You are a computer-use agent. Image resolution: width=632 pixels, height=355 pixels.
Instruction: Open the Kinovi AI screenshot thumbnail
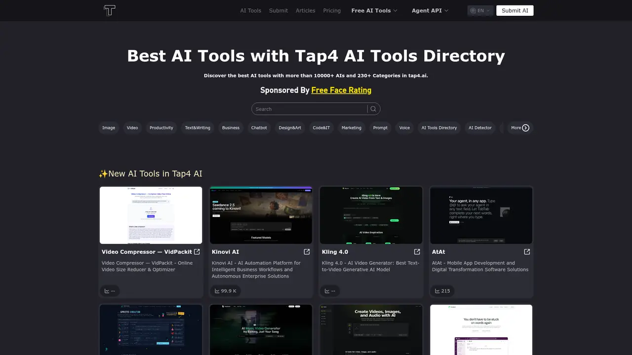tap(261, 215)
